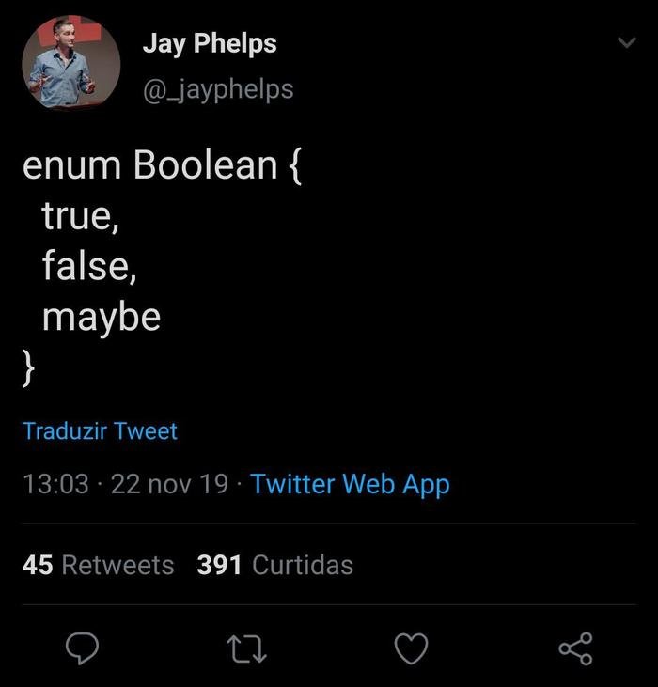The image size is (658, 687).
Task: View the 45 Retweets list
Action: tap(98, 565)
